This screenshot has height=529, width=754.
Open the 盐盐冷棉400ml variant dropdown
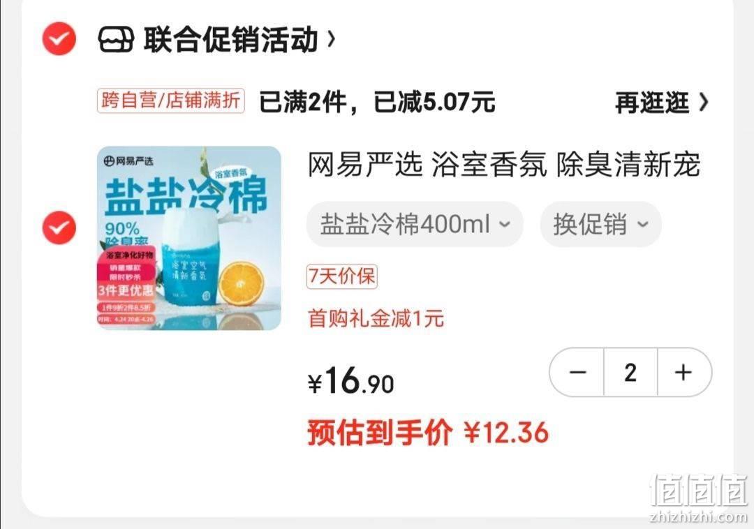[415, 225]
